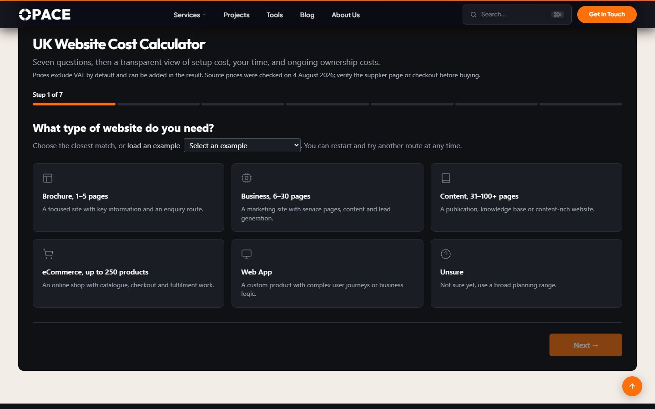Click the eCommerce shopping cart icon

[x=48, y=254]
